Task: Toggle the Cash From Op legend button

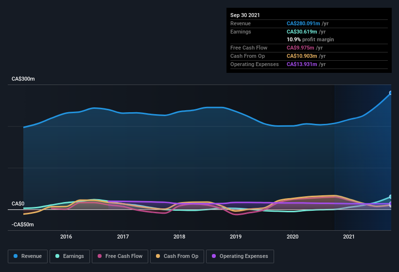Action: click(x=177, y=256)
